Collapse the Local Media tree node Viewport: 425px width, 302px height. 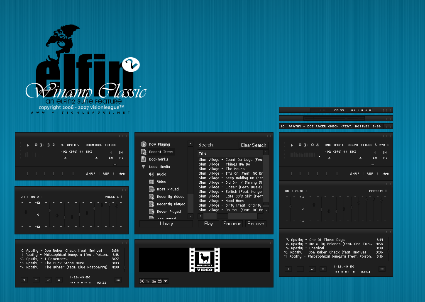pyautogui.click(x=143, y=167)
